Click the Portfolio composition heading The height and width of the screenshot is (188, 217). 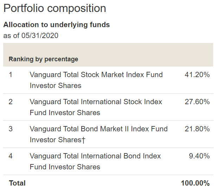[x=55, y=9]
